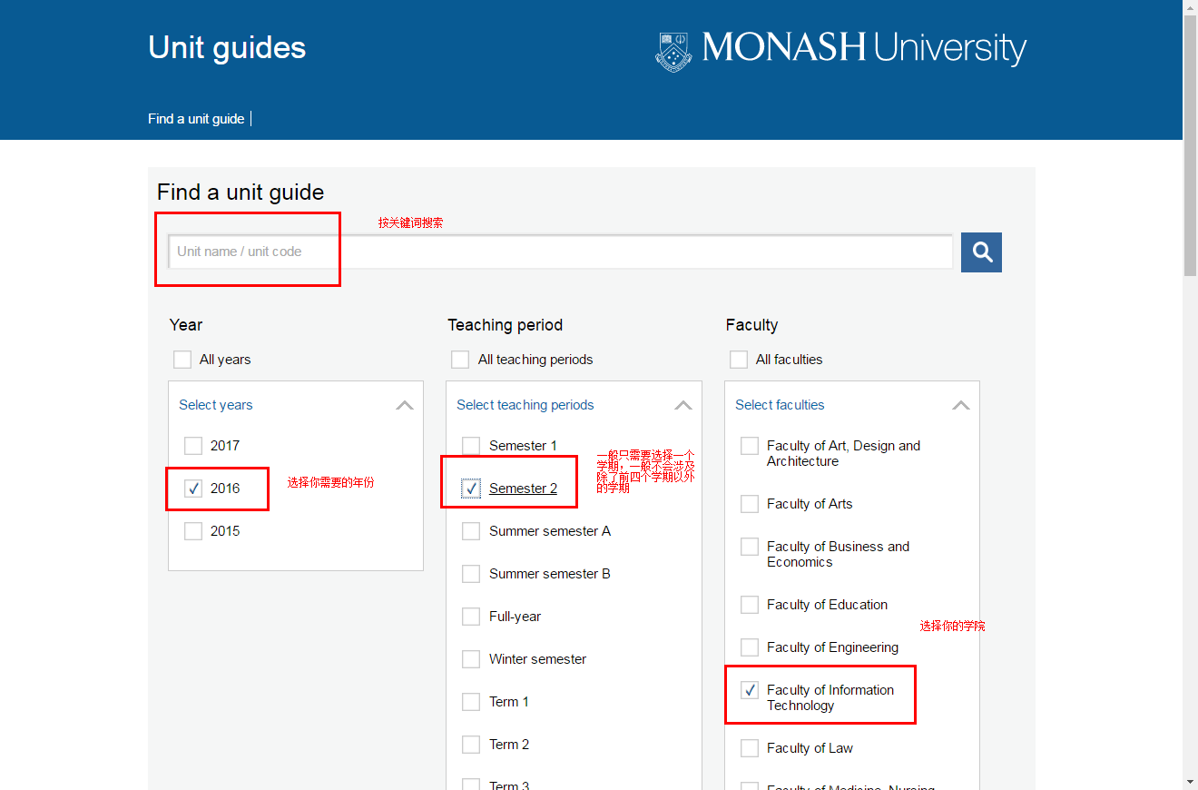
Task: Tick the Faculty of Law checkbox
Action: [750, 748]
